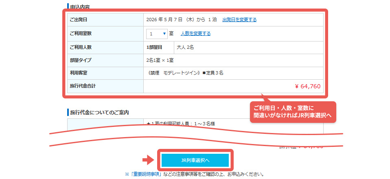The width and height of the screenshot is (390, 179).
Task: Click the ご利用人数 row label
Action: 81,48
